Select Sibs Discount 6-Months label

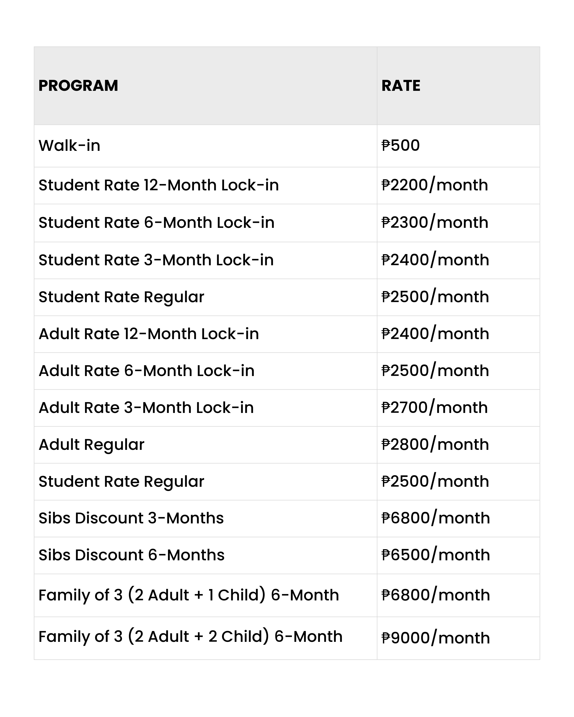[132, 555]
